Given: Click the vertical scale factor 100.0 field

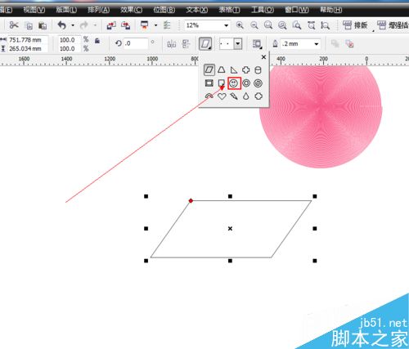Looking at the screenshot, I should 69,49.
